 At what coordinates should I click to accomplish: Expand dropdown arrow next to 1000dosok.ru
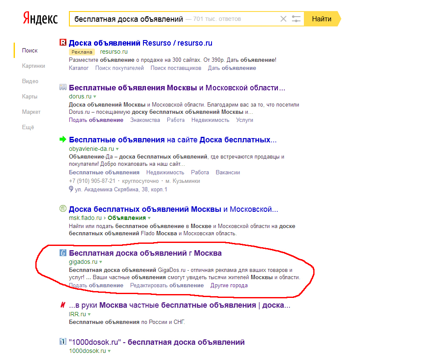pyautogui.click(x=109, y=351)
